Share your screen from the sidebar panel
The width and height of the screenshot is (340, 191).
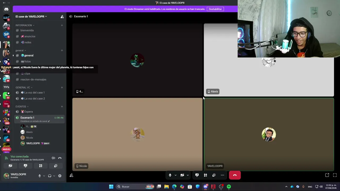point(25,166)
